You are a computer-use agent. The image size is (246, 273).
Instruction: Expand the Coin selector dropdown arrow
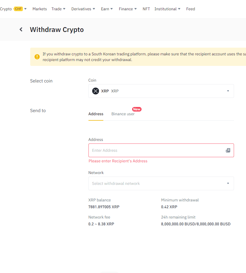pos(228,91)
